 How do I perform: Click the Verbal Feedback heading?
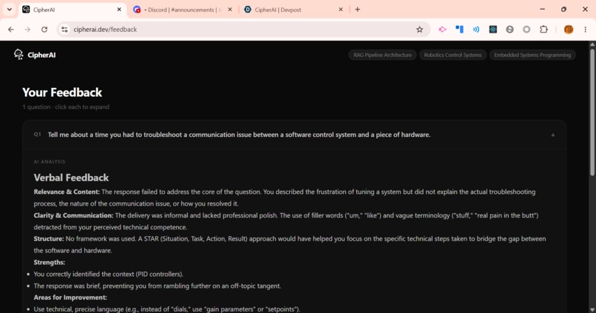pyautogui.click(x=71, y=178)
